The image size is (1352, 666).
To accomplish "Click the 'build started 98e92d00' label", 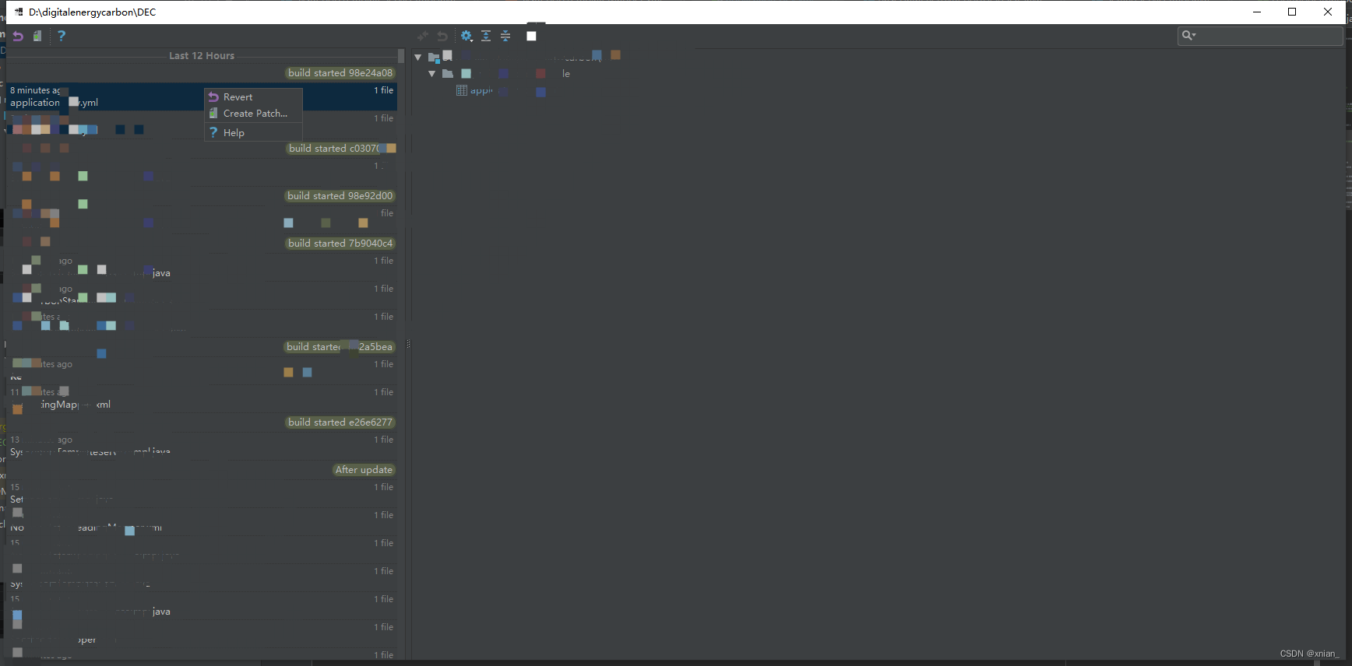I will pos(340,196).
